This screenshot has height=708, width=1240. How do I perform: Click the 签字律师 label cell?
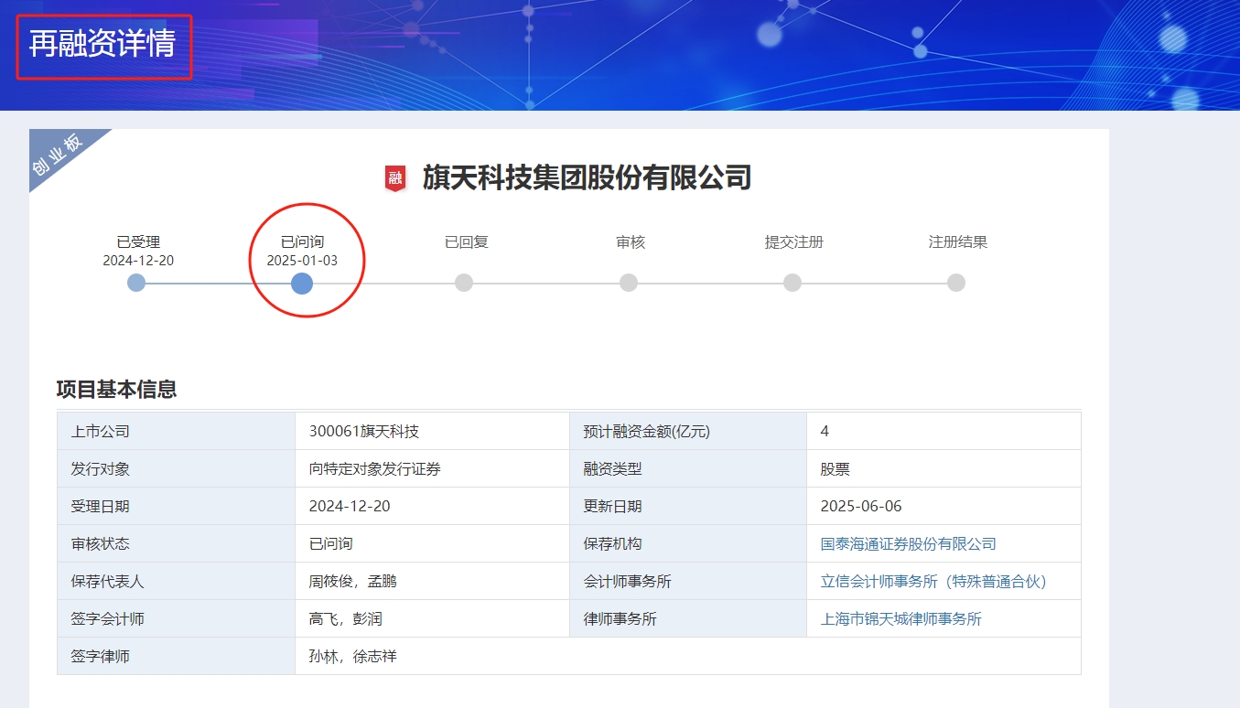click(176, 657)
